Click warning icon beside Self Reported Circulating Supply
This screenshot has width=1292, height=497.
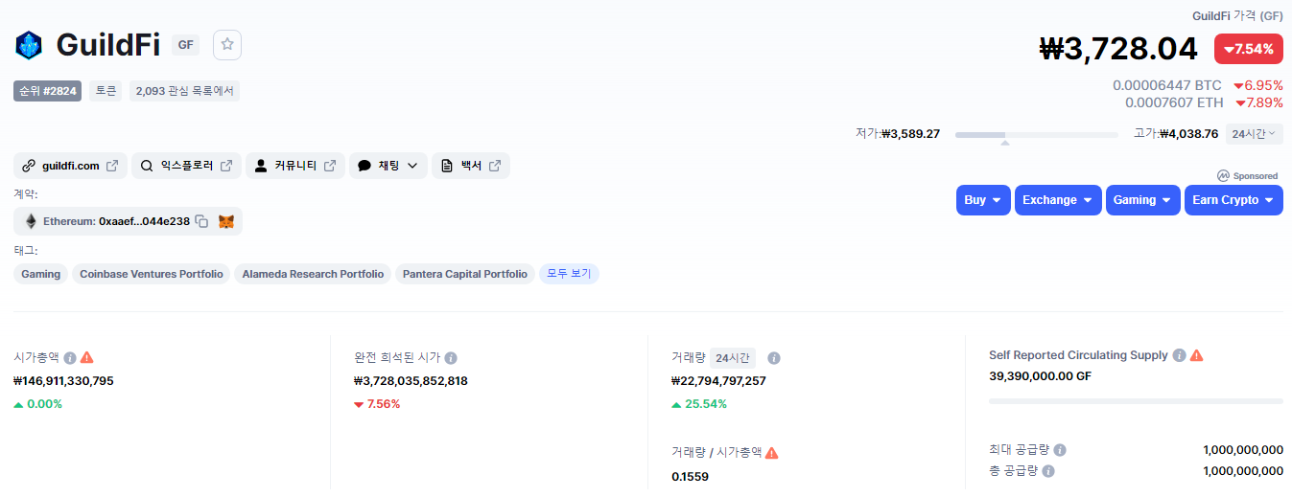coord(1196,355)
